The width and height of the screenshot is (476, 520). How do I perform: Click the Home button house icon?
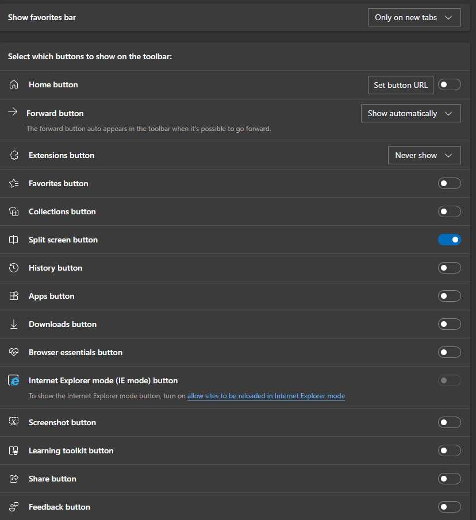click(14, 84)
